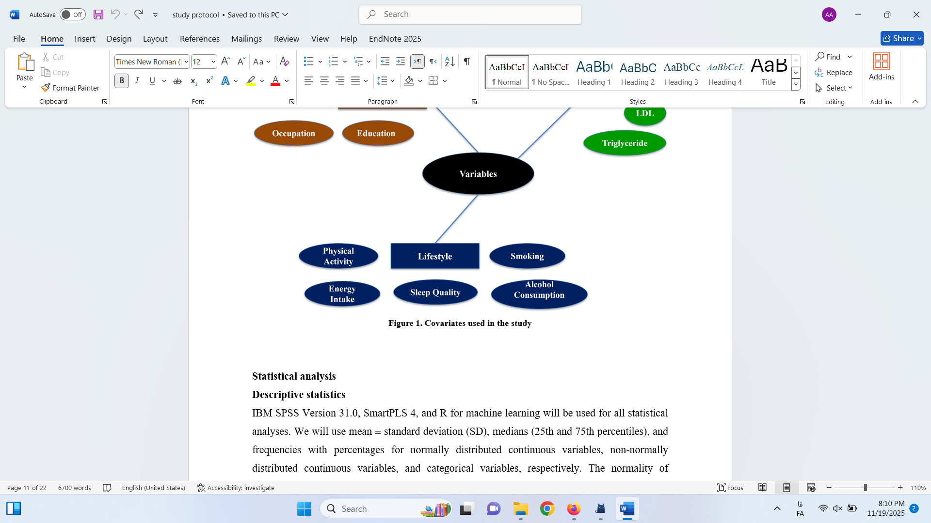
Task: Switch to Read Mode view
Action: (762, 488)
